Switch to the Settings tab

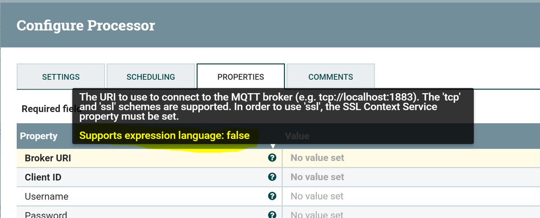point(61,76)
